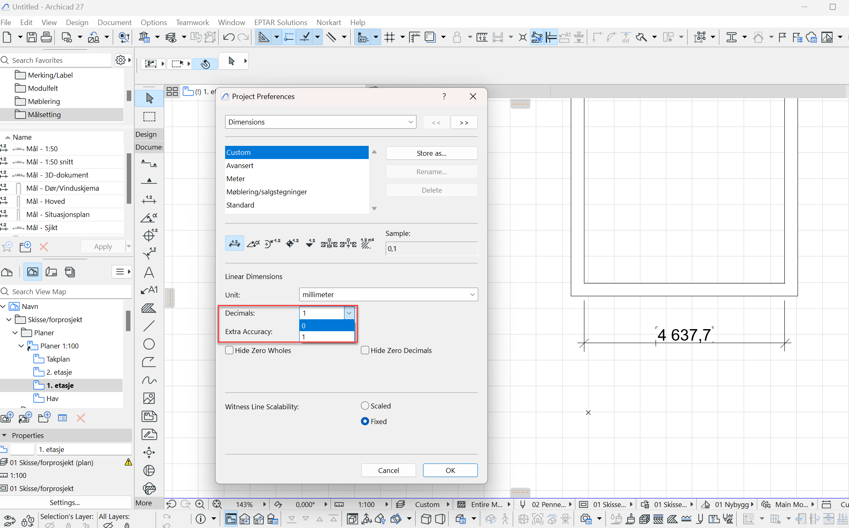Click the Save icon in toolbar
This screenshot has height=528, width=849.
coord(32,37)
